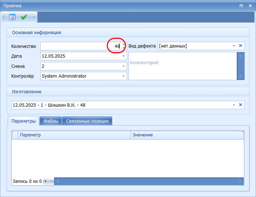Click the Параметр column header
This screenshot has width=256, height=197.
(74, 135)
